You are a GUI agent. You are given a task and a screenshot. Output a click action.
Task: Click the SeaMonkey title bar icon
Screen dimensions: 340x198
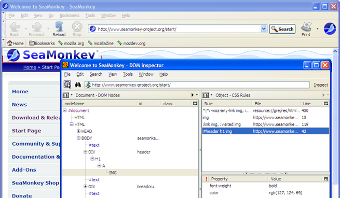click(5, 6)
